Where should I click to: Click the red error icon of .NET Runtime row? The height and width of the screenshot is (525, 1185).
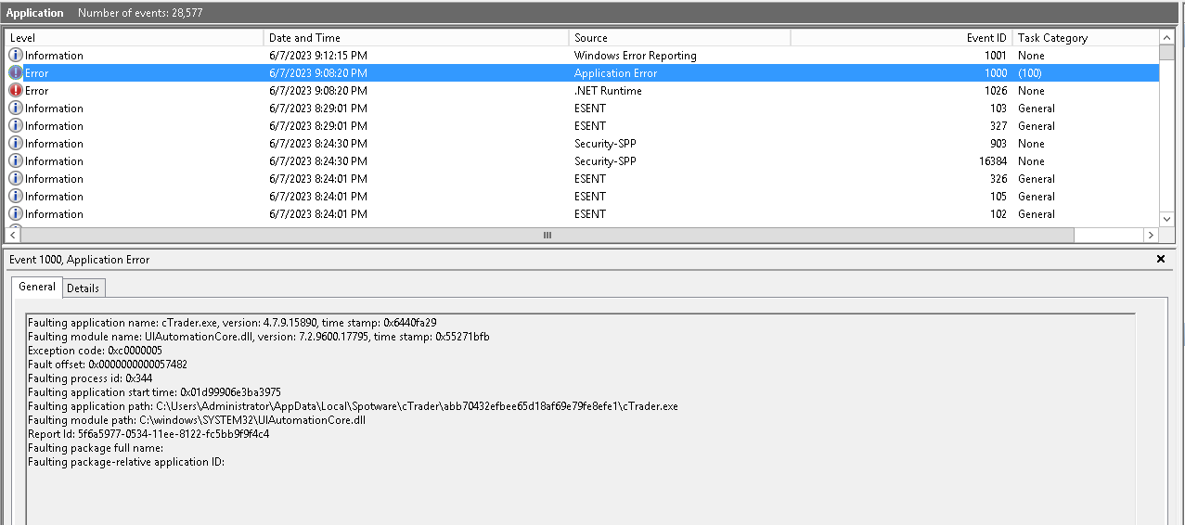(x=16, y=91)
